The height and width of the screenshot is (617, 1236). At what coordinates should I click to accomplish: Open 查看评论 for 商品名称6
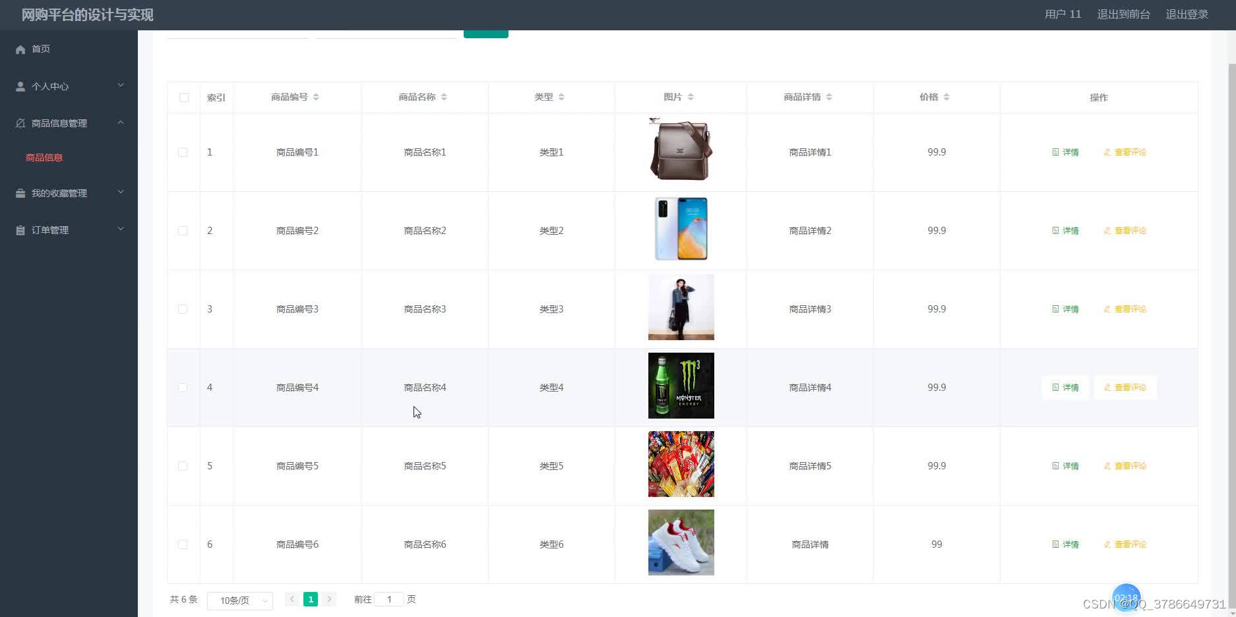tap(1125, 544)
